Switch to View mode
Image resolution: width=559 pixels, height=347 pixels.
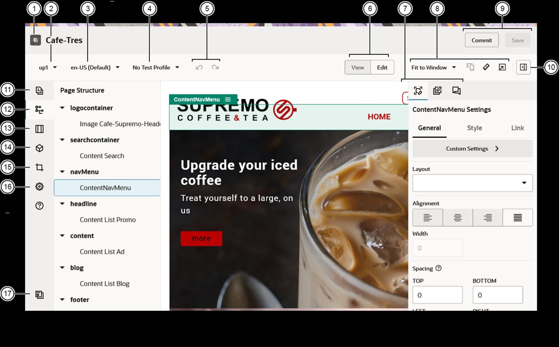(x=358, y=67)
